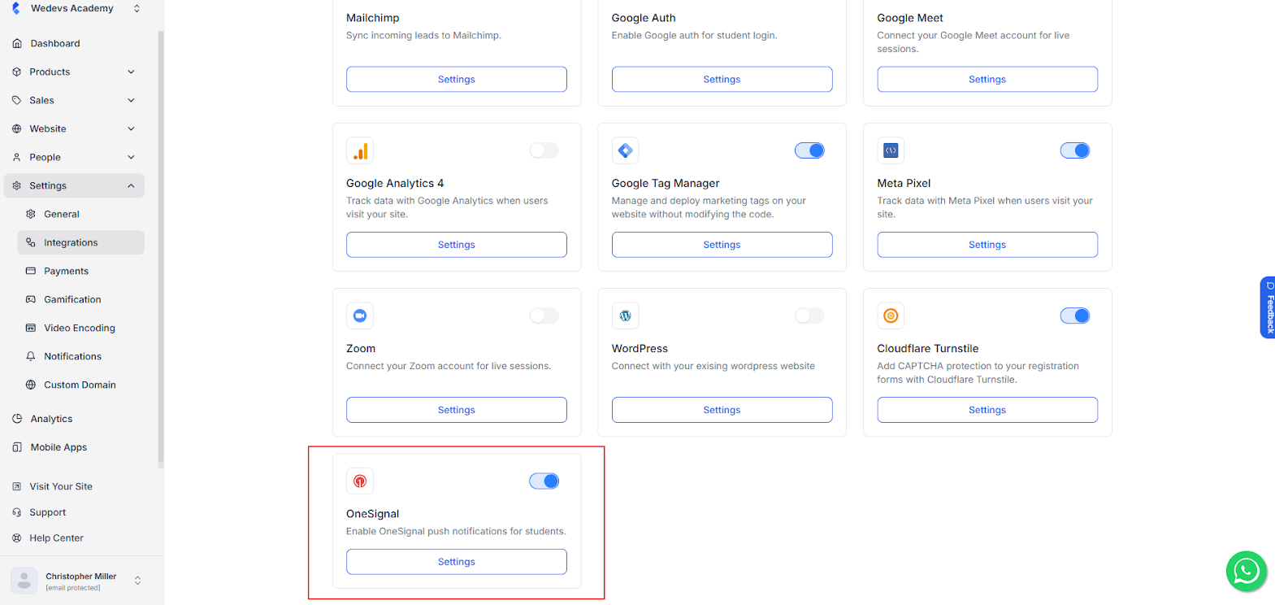Go to Payments in the sidebar
Screen dimensions: 1275x605
click(x=66, y=272)
